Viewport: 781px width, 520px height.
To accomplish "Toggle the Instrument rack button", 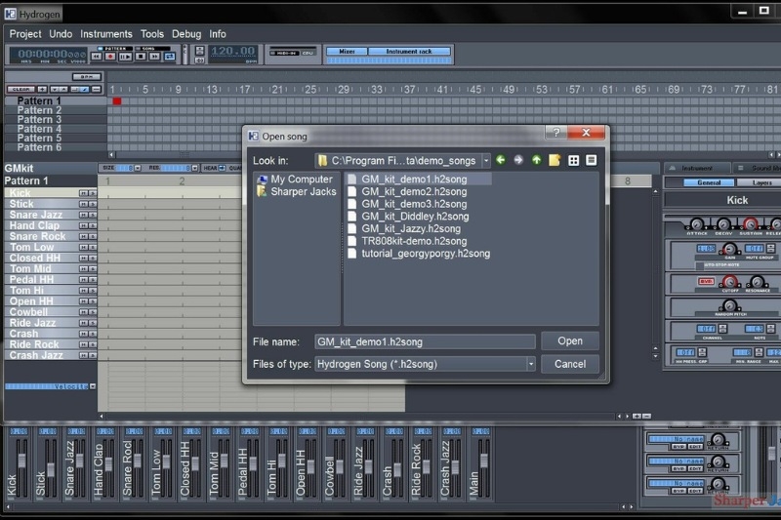I will pos(409,52).
